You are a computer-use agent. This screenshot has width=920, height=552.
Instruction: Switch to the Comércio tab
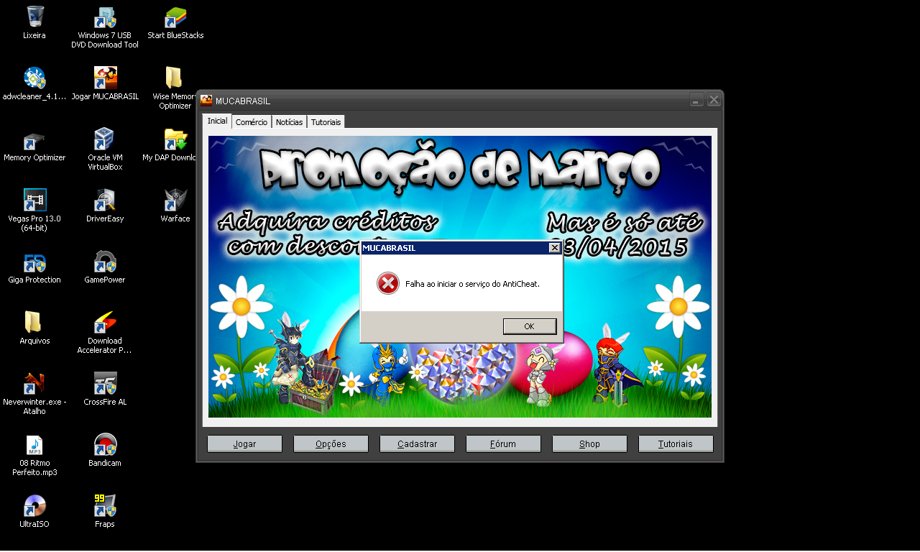(252, 122)
